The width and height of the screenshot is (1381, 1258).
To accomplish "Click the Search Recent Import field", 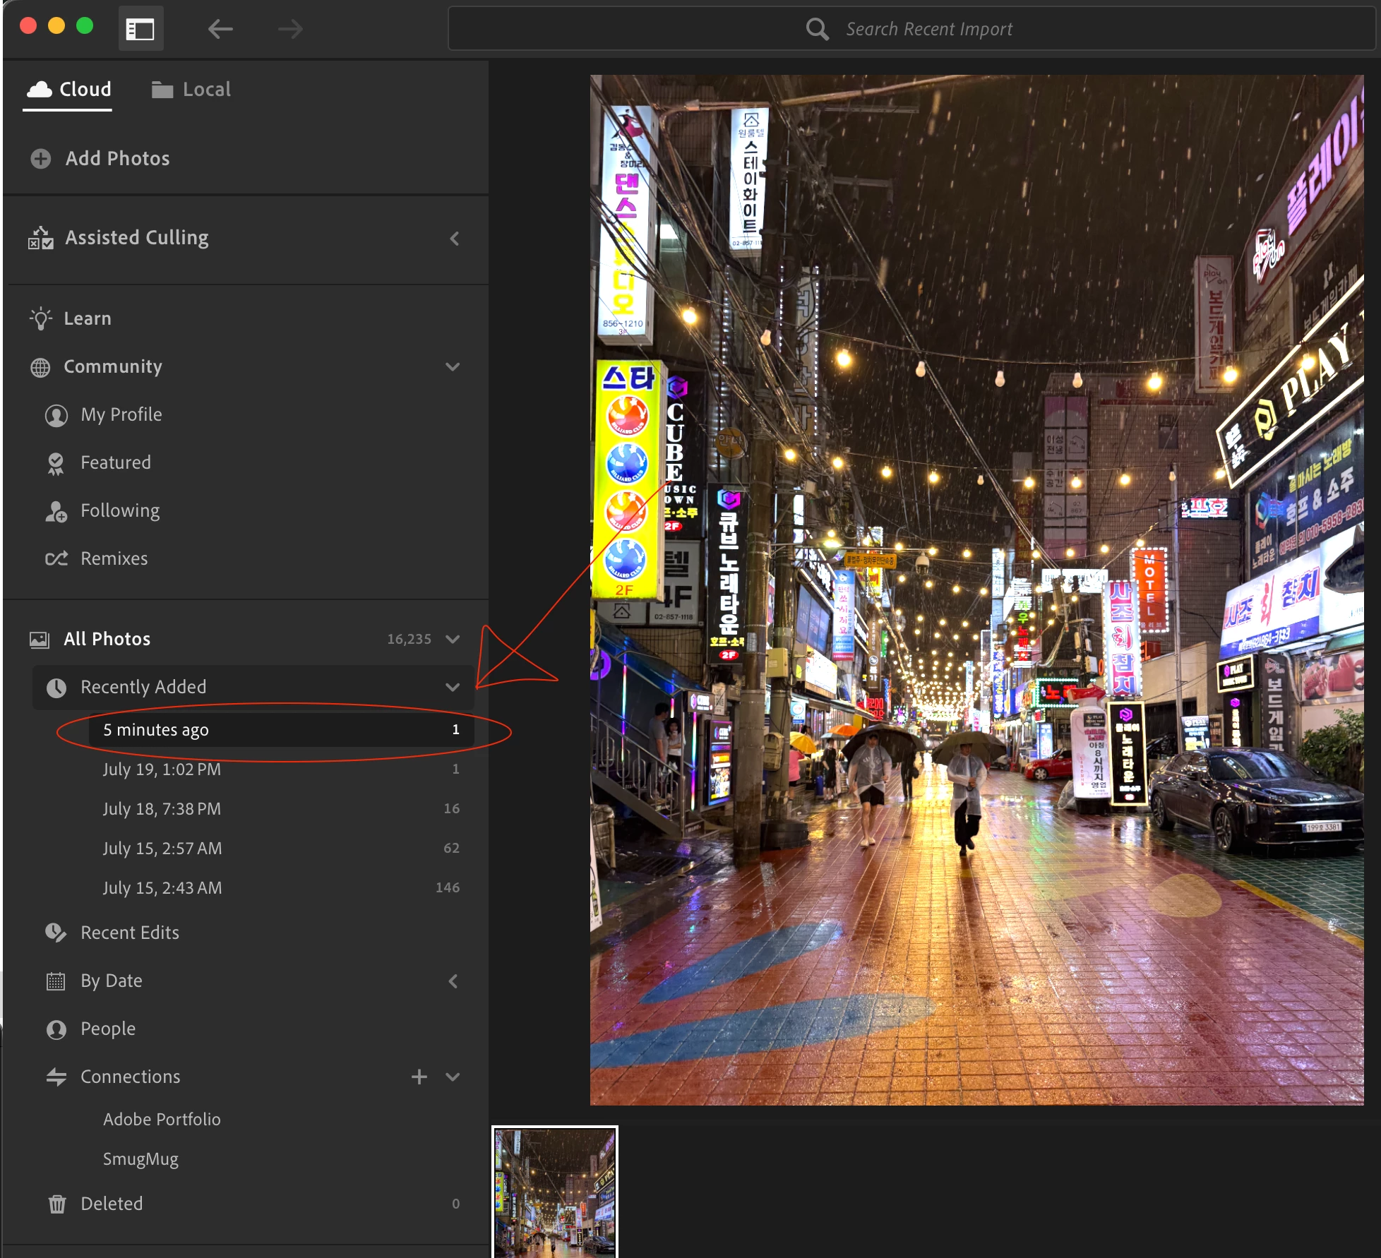I will tap(911, 29).
